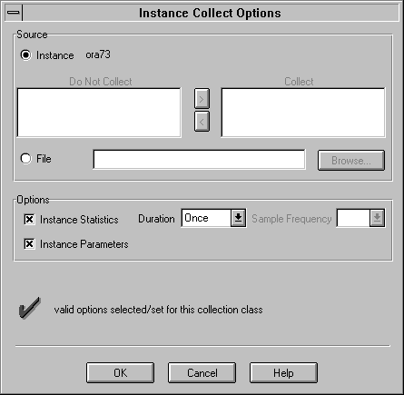Click the File path input field
Image resolution: width=404 pixels, height=395 pixels.
pyautogui.click(x=199, y=159)
